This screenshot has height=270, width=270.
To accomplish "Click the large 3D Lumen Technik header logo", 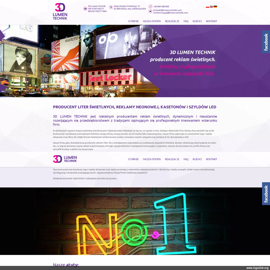I will (60, 11).
